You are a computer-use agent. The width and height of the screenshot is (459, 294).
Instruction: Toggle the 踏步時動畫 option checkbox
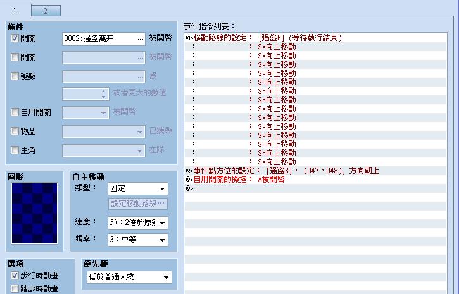pyautogui.click(x=15, y=289)
